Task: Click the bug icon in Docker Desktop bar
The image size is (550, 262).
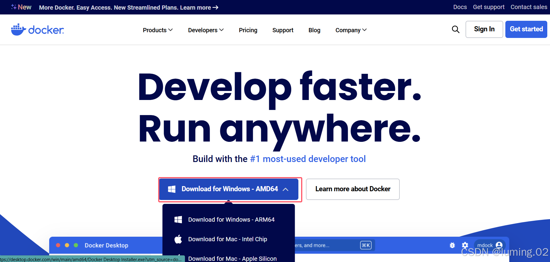Action: (x=452, y=245)
